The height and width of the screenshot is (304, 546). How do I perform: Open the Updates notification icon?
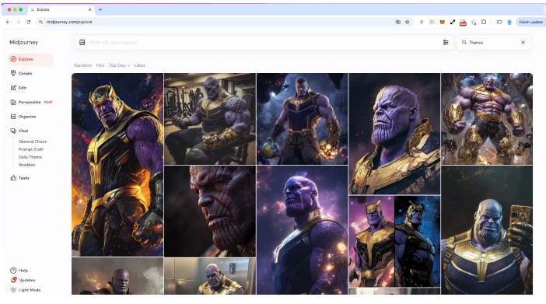click(13, 280)
